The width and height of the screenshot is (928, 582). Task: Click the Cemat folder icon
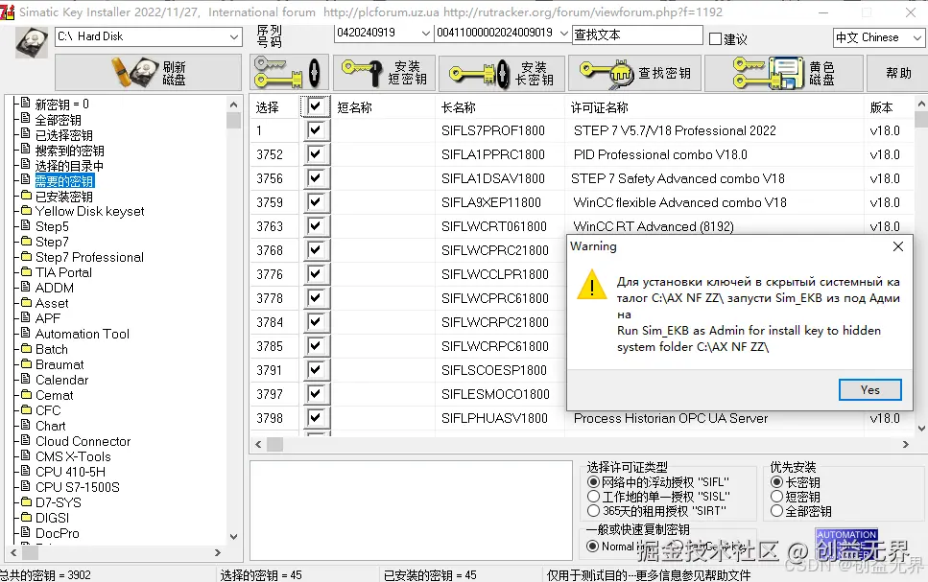pos(26,394)
